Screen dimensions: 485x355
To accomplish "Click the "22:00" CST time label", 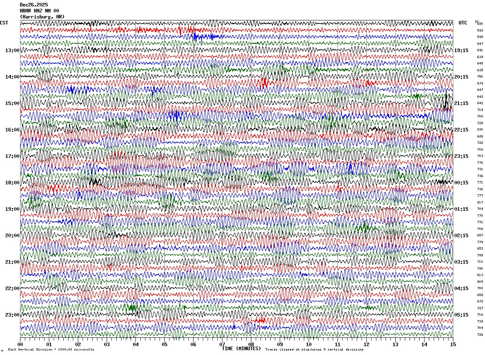I will click(x=12, y=288).
